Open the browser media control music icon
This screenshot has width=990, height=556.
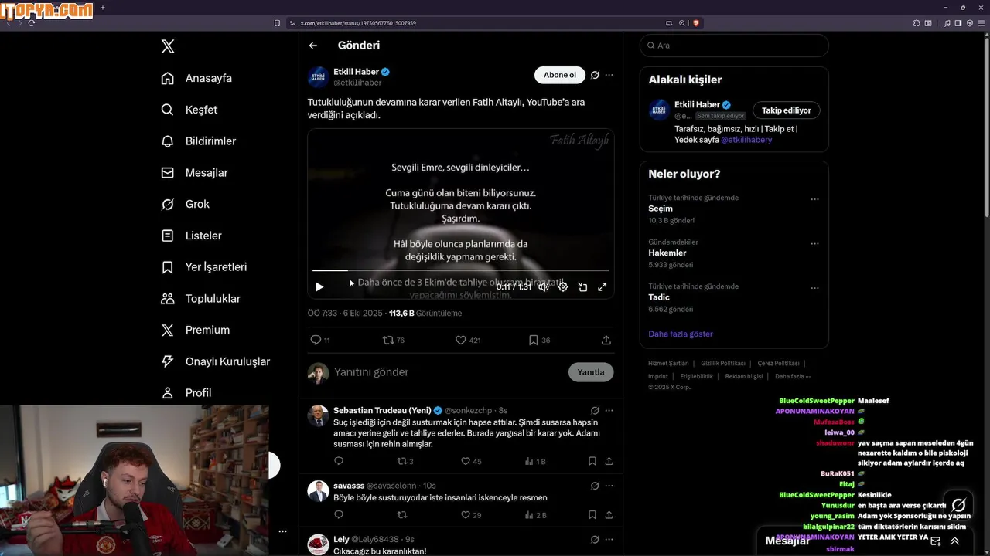click(947, 23)
